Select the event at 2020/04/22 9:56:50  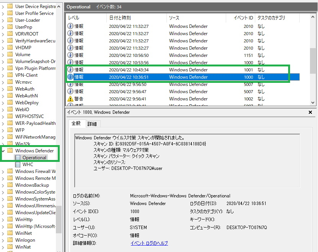[183, 84]
